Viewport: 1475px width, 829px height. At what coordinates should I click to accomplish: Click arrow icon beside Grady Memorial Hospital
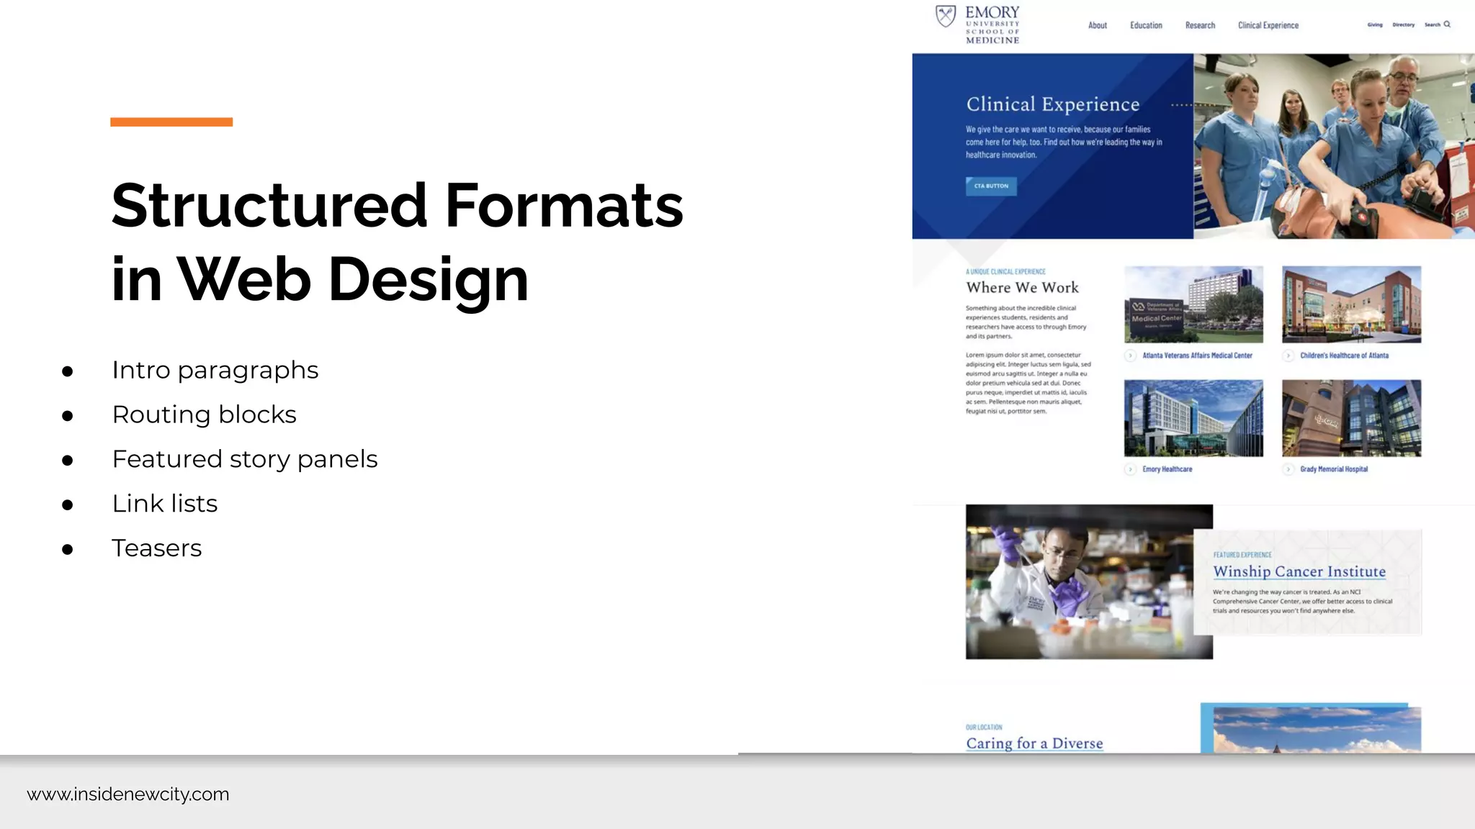(1288, 469)
